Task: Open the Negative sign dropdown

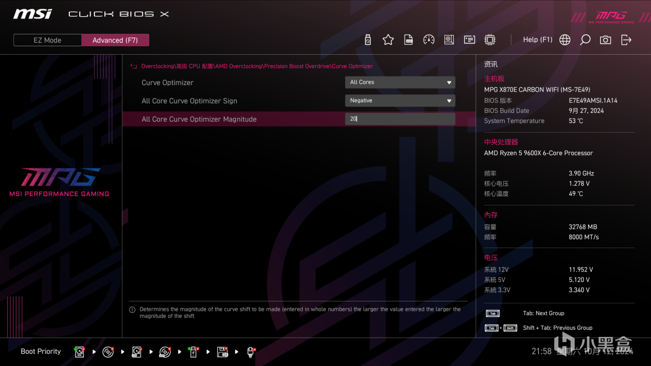Action: pos(400,100)
